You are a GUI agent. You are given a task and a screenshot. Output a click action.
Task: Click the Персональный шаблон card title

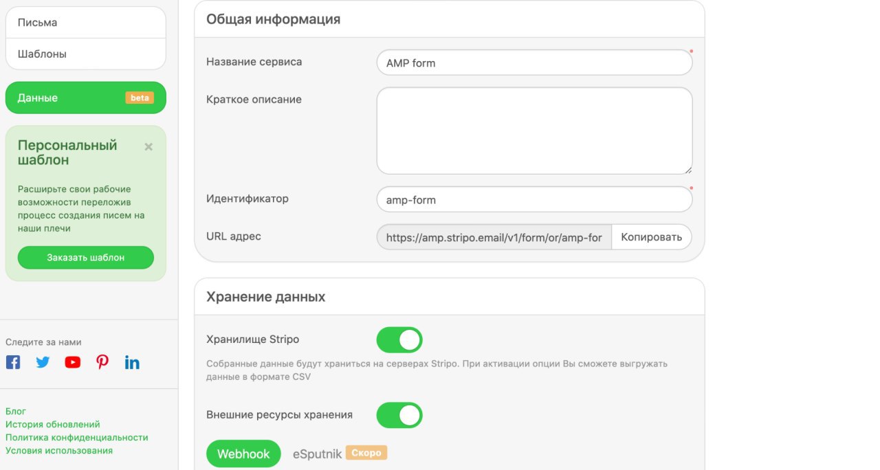coord(67,153)
